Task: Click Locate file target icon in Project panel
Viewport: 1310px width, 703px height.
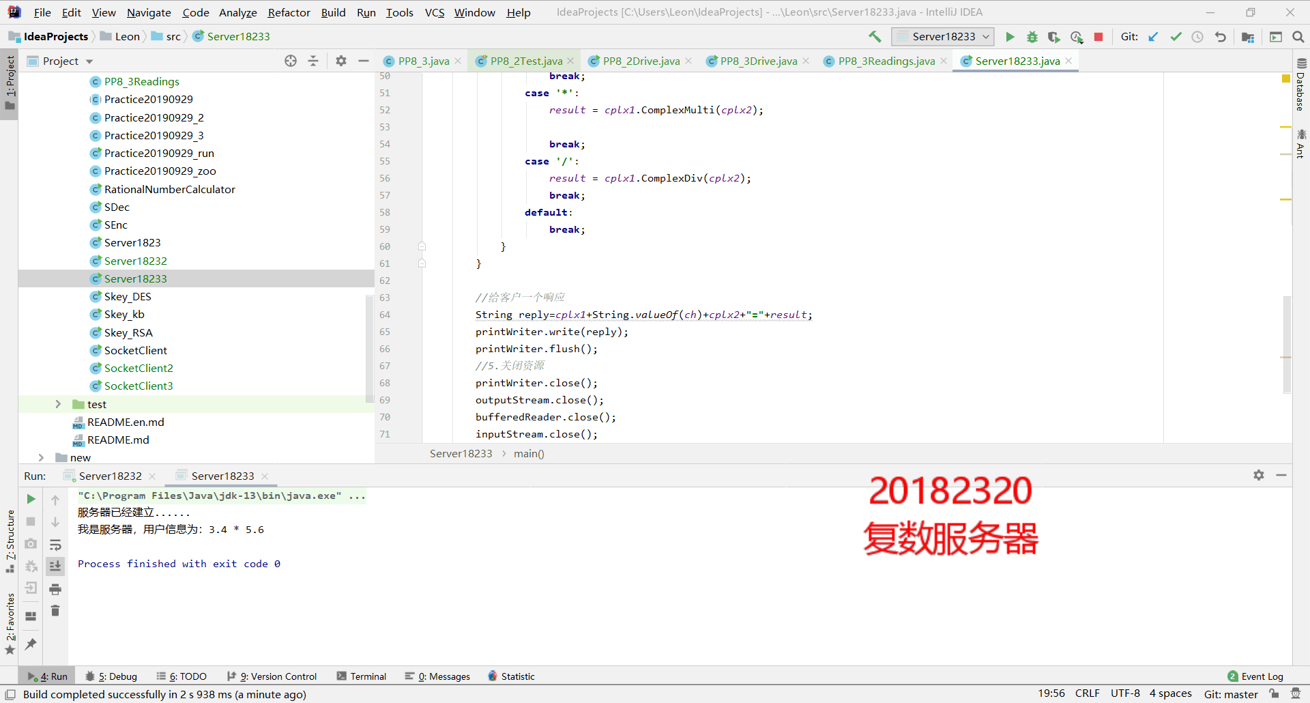Action: click(x=291, y=61)
